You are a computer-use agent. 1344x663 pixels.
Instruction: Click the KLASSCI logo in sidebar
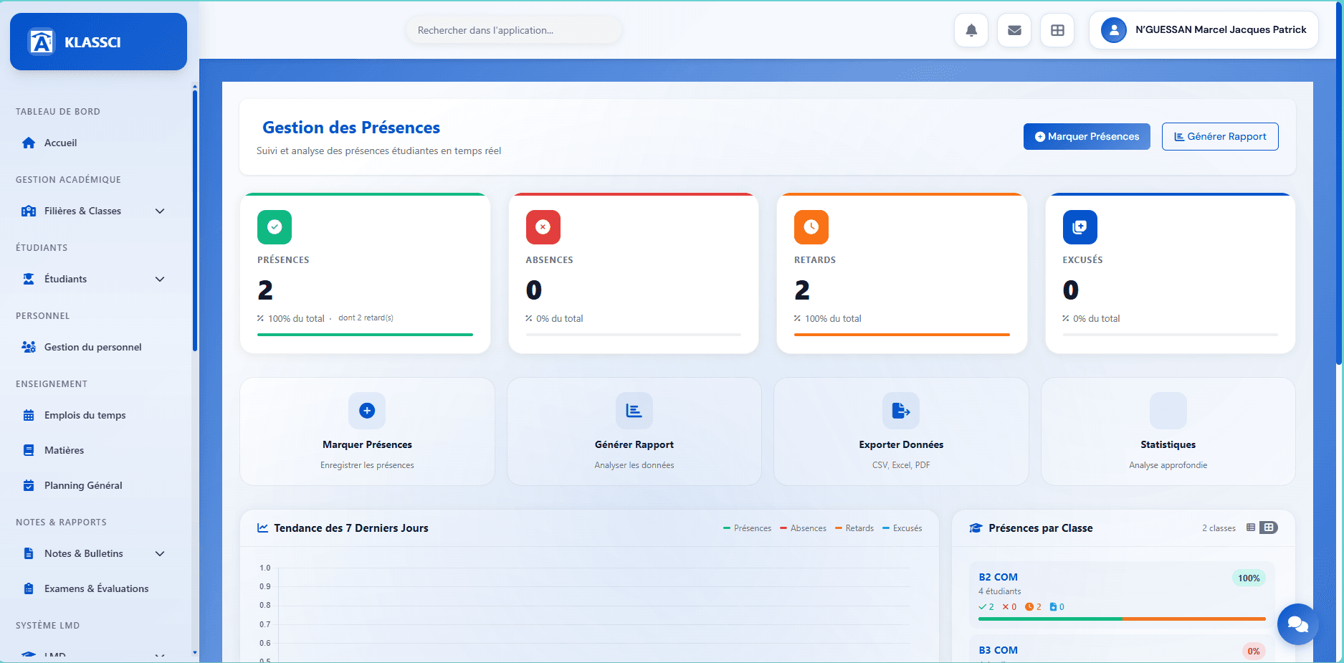coord(98,41)
